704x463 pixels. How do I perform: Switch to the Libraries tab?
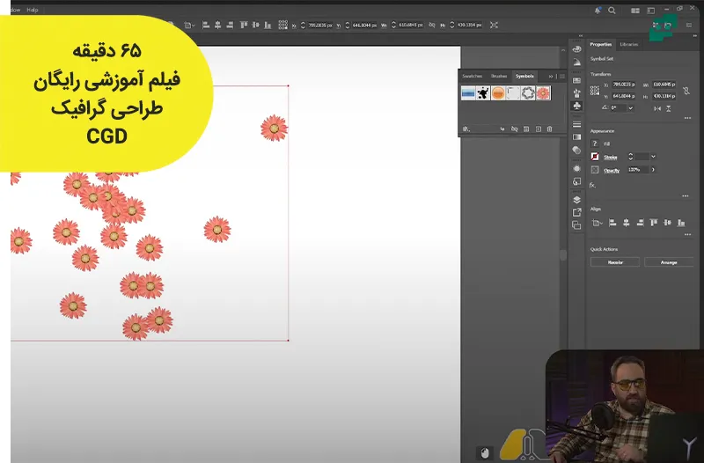[629, 44]
